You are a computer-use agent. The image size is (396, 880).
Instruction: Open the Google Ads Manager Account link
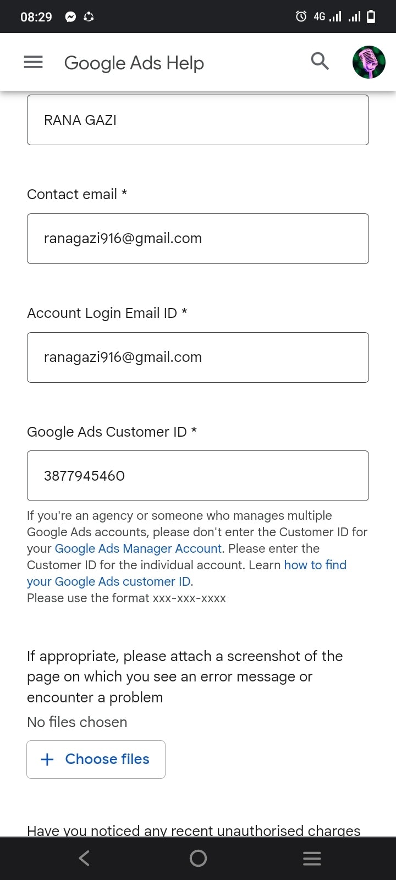tap(138, 548)
